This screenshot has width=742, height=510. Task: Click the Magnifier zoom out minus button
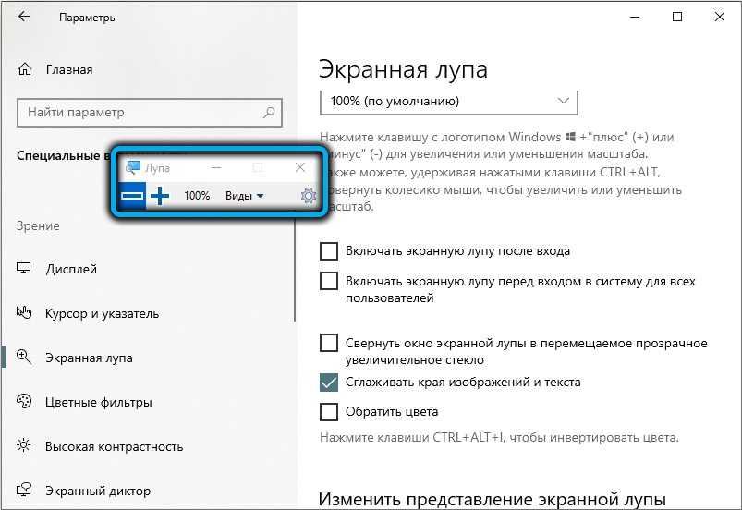coord(132,195)
